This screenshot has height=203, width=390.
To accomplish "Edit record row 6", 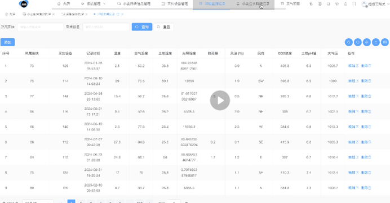I will [353, 142].
